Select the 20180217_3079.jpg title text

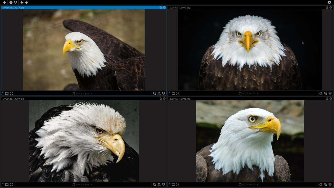click(180, 7)
